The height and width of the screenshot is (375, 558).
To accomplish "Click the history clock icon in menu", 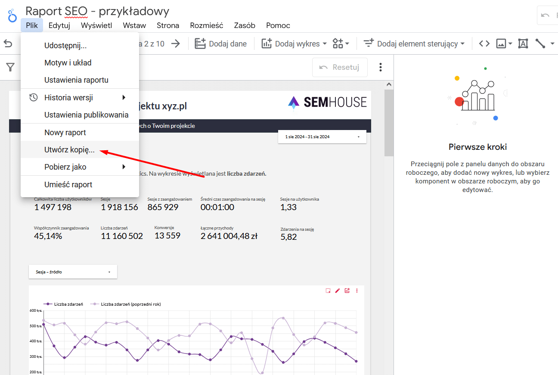I will point(34,97).
